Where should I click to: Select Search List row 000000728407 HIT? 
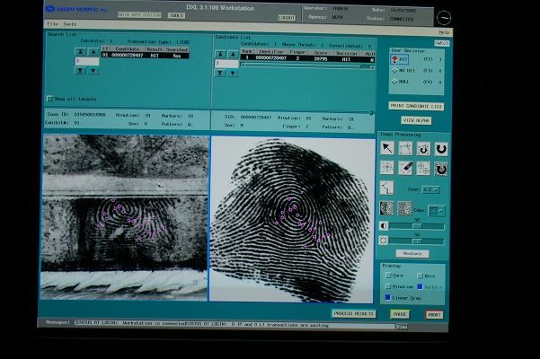(x=145, y=56)
